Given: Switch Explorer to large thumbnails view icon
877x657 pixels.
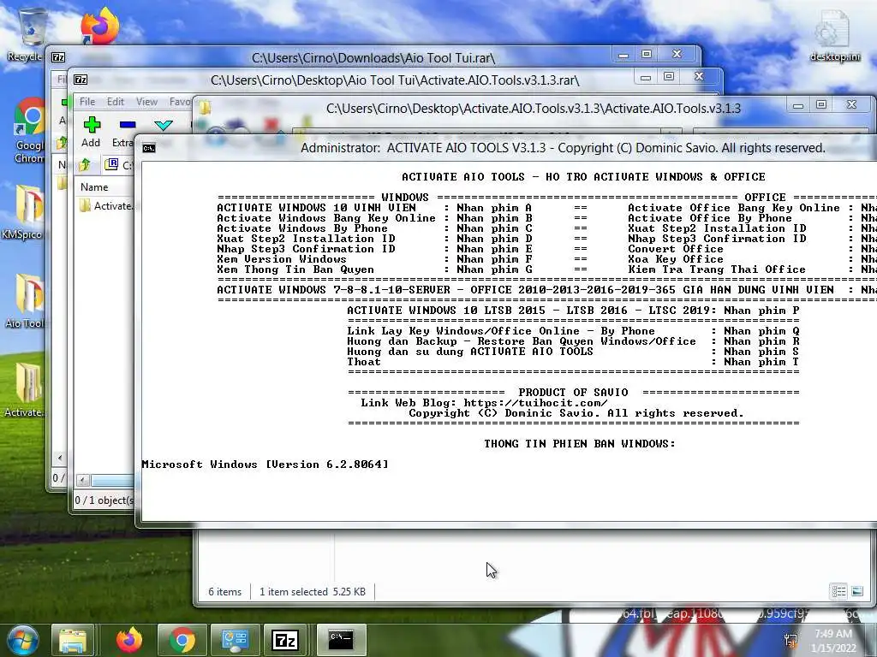Looking at the screenshot, I should (x=857, y=591).
